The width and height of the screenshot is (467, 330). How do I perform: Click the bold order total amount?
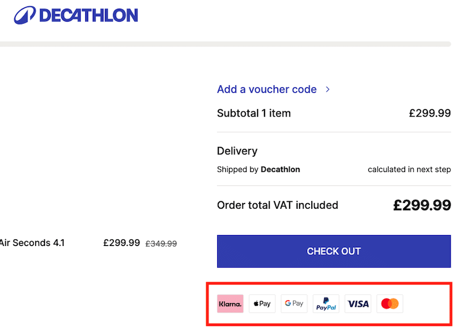point(421,205)
